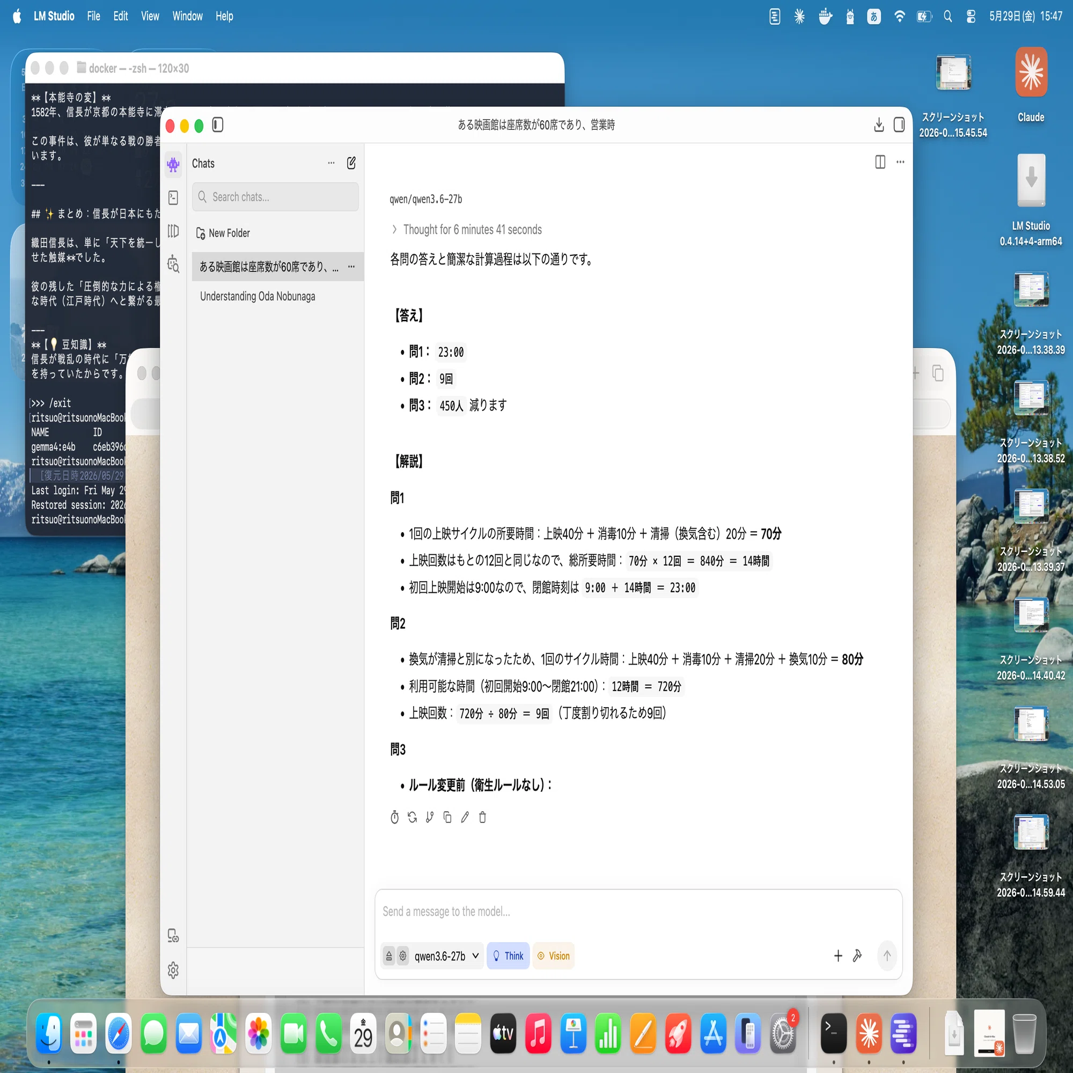Open the Chats section robot icon in sidebar
The width and height of the screenshot is (1073, 1073).
click(x=173, y=164)
